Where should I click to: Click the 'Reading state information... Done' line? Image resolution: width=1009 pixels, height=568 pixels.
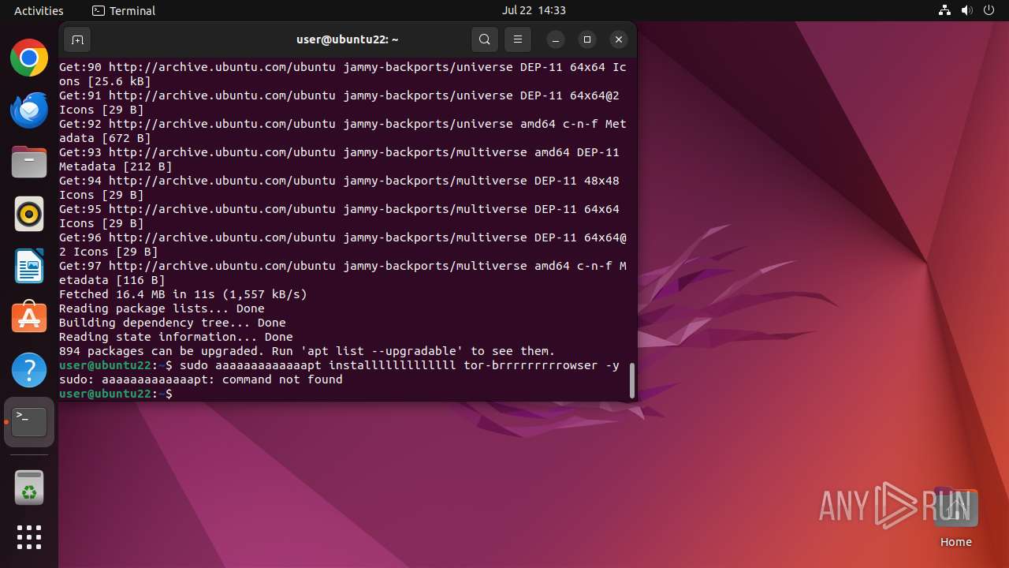click(176, 337)
